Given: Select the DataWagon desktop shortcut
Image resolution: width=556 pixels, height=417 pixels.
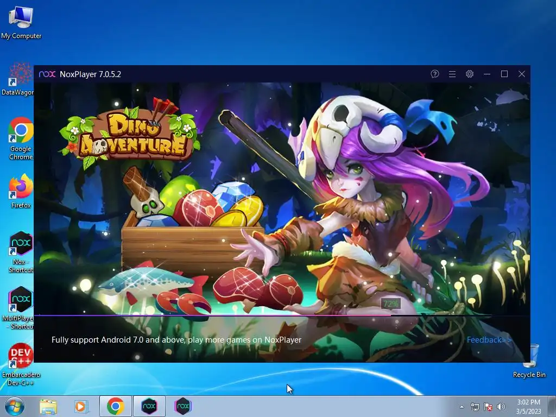Looking at the screenshot, I should pos(18,79).
